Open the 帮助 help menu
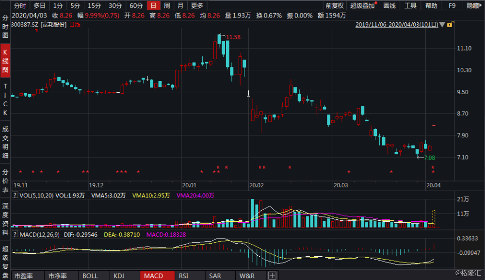This screenshot has height=280, width=485. (431, 5)
